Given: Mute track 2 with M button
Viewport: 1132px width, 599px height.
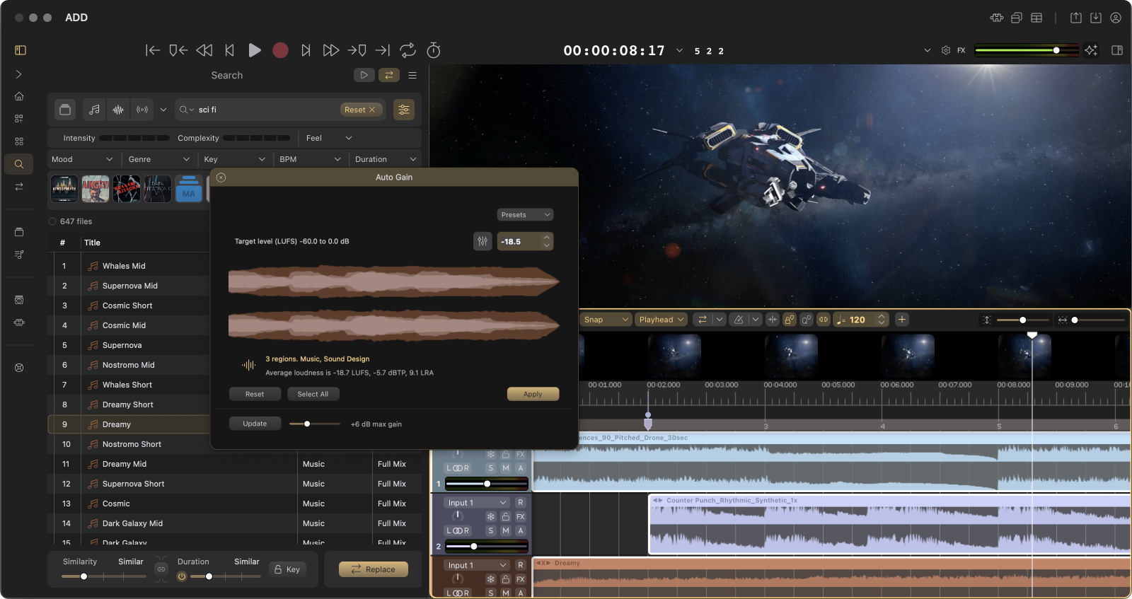Looking at the screenshot, I should coord(506,530).
